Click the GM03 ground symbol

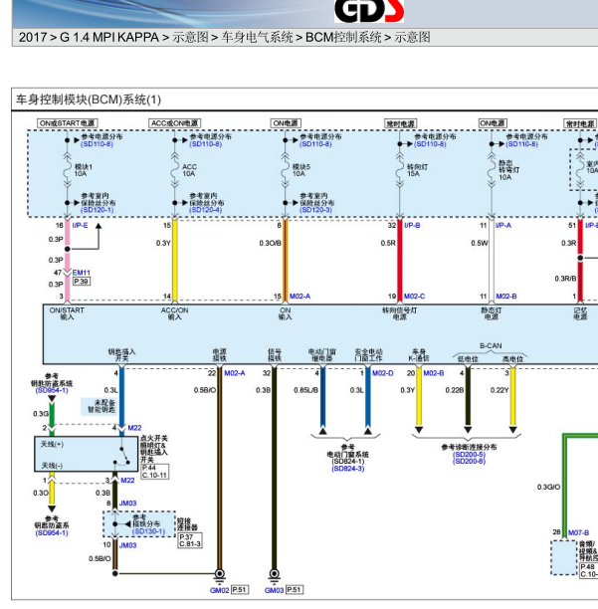coord(275,575)
